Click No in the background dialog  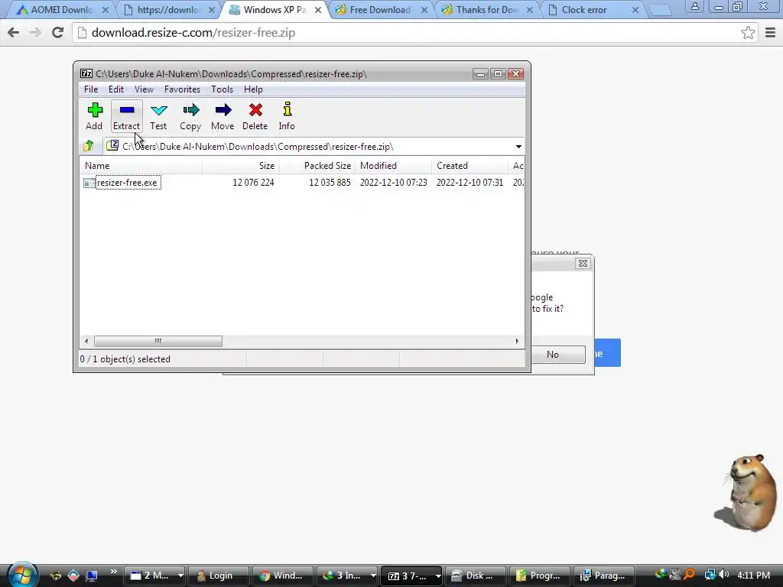pyautogui.click(x=553, y=355)
